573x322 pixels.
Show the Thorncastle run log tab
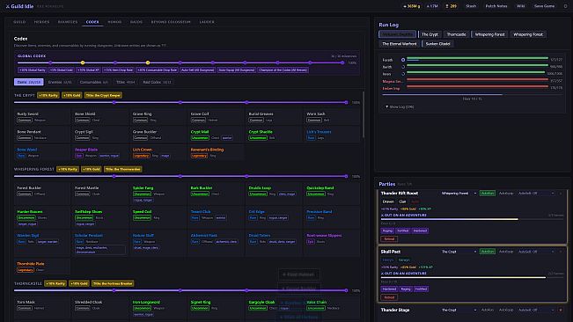[457, 34]
